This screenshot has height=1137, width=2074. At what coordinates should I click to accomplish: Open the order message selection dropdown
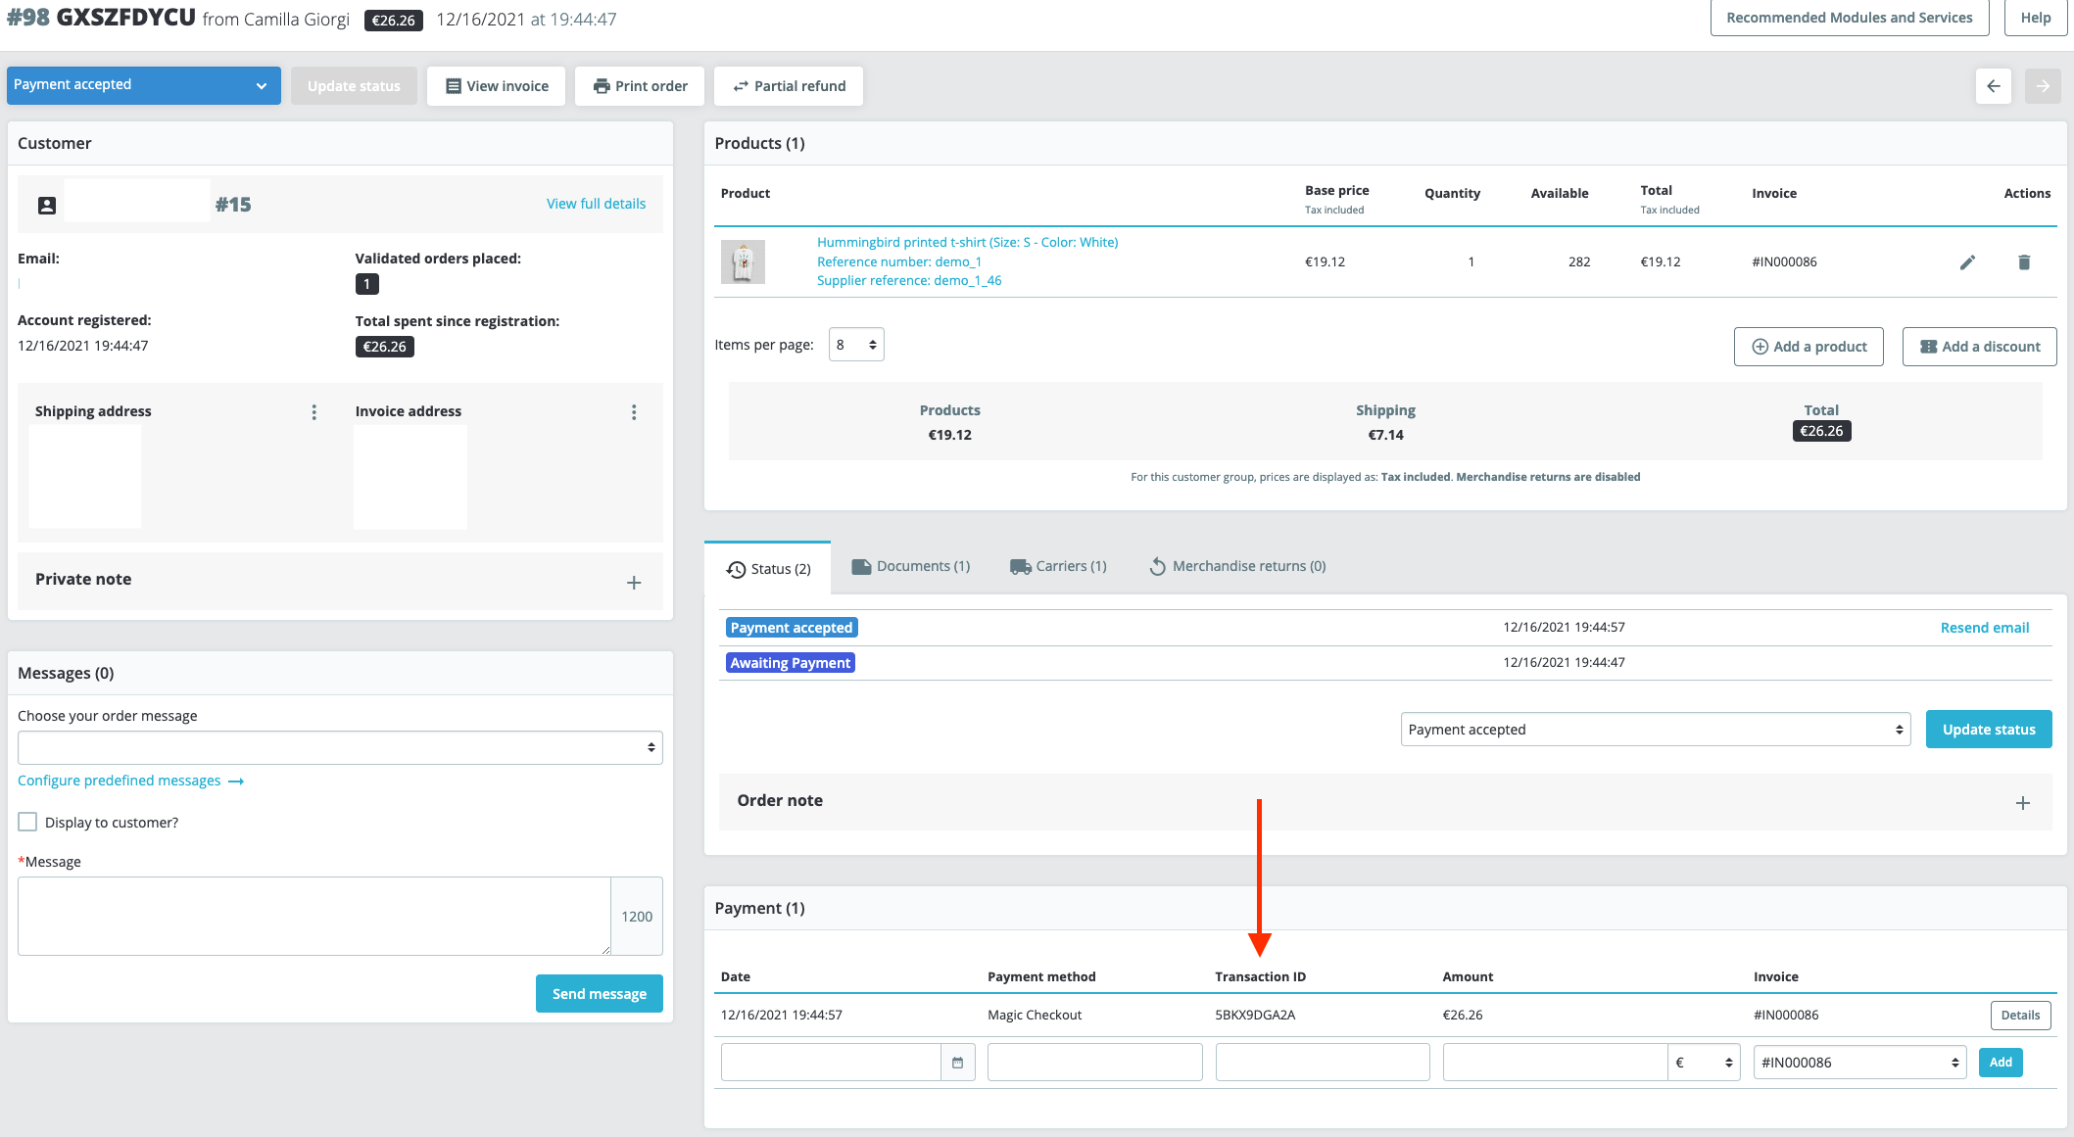pyautogui.click(x=340, y=747)
